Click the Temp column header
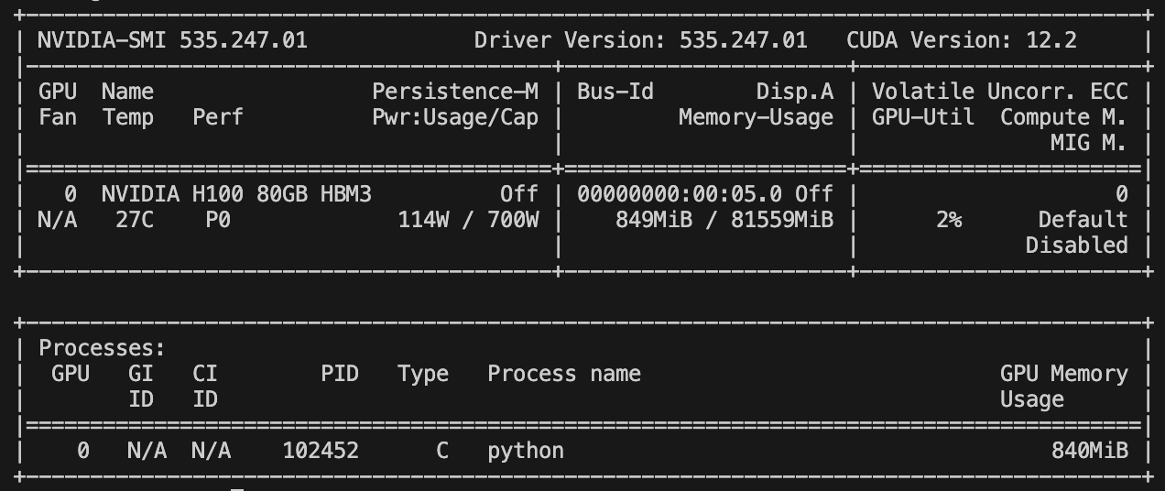Screen dimensions: 1165x491 click(x=128, y=117)
